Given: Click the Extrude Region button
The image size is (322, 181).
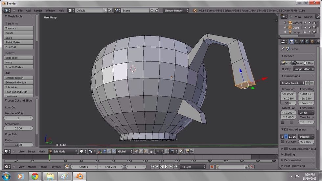Looking at the screenshot, I should (x=19, y=78).
